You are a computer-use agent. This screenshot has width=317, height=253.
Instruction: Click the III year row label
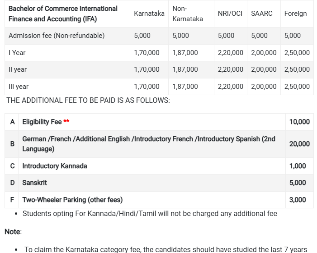pos(19,87)
